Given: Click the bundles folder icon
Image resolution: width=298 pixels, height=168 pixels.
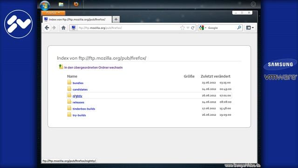Looking at the screenshot, I should coord(69,82).
